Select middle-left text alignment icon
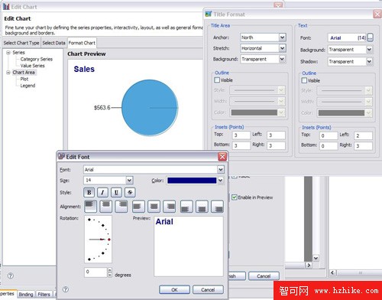Viewport: 382px width, 300px height. point(138,207)
